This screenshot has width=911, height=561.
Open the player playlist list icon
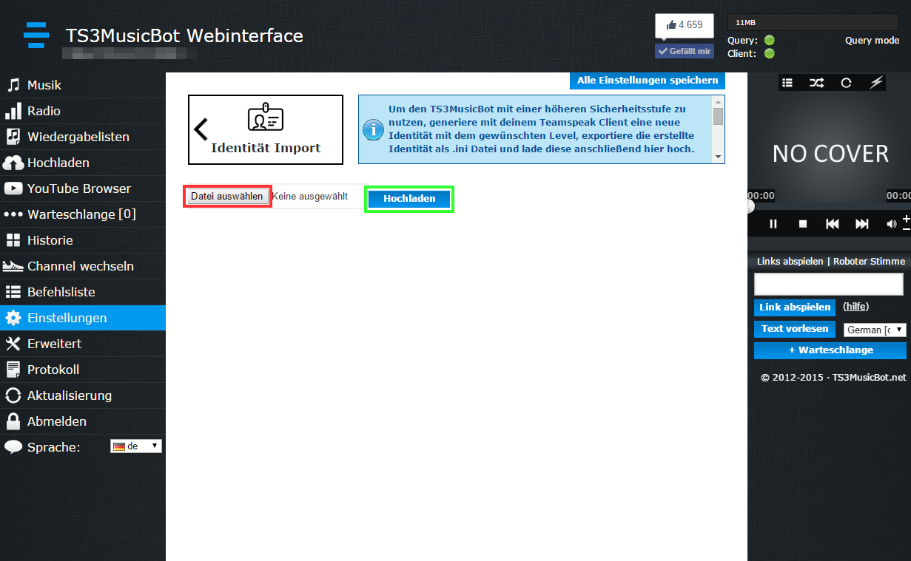[x=787, y=83]
